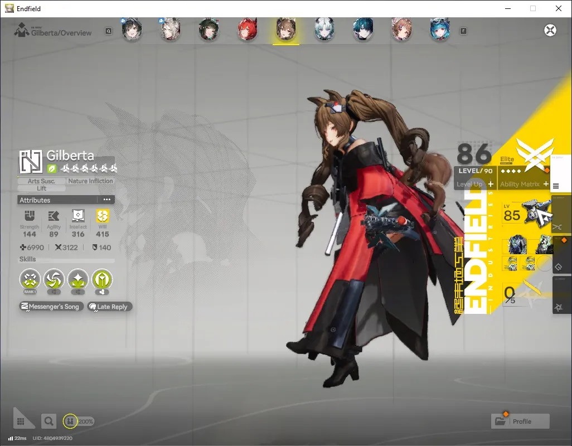
Task: Click the HP value 6990
Action: (32, 248)
